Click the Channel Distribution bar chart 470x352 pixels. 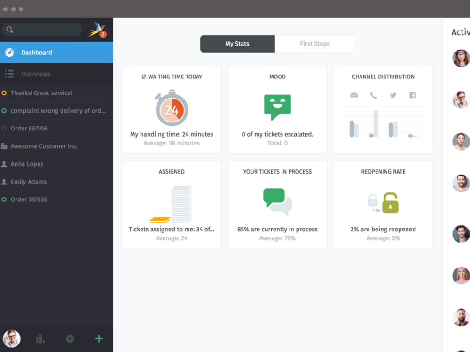click(383, 122)
